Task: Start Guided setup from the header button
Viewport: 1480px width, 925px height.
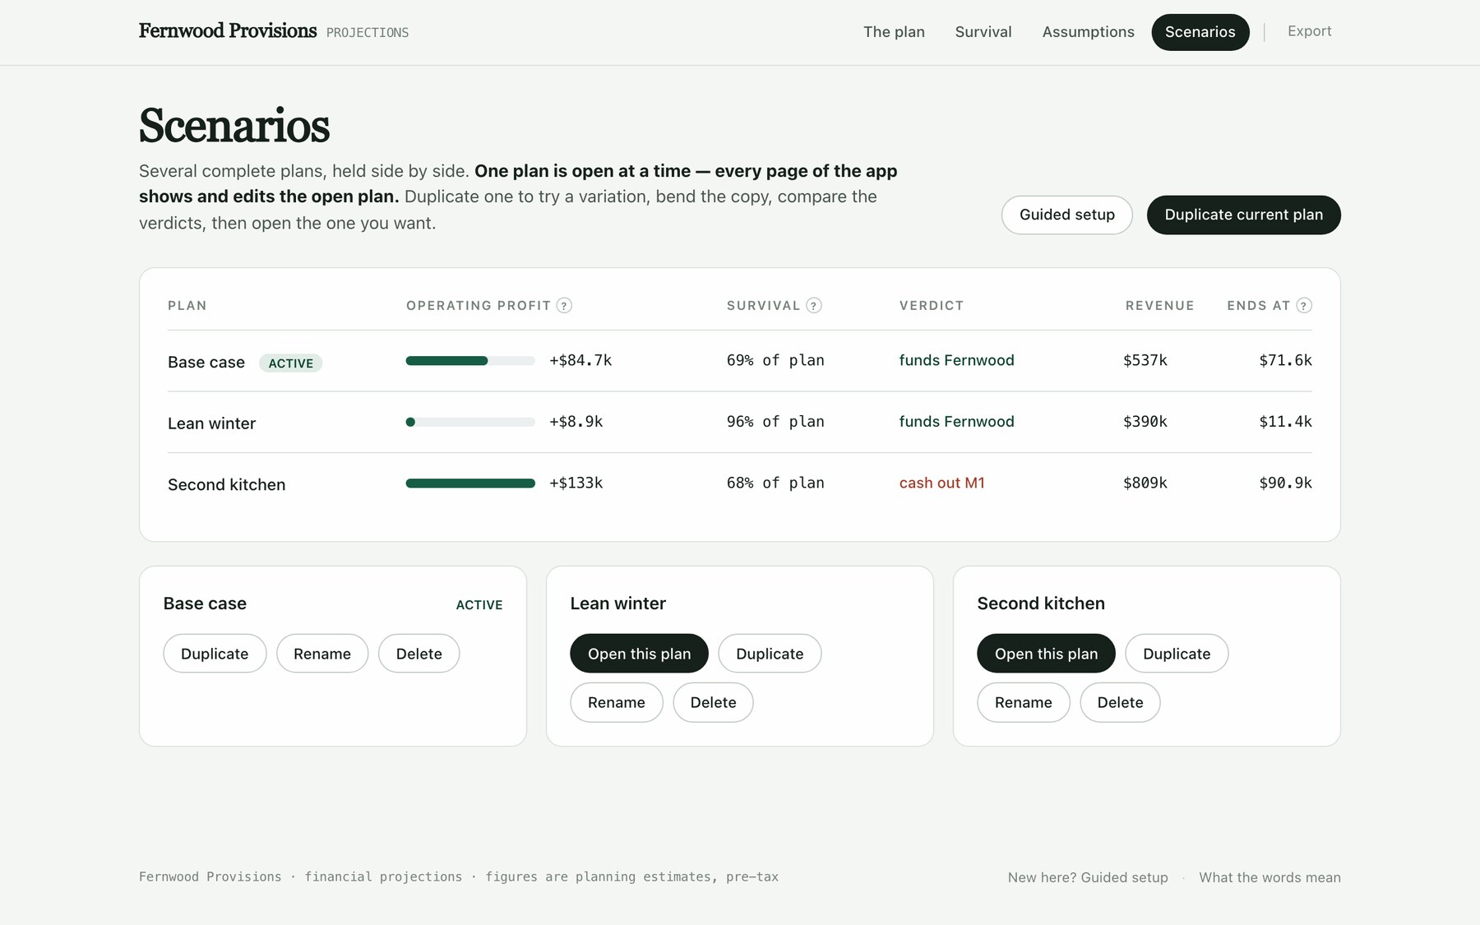Action: click(x=1066, y=215)
